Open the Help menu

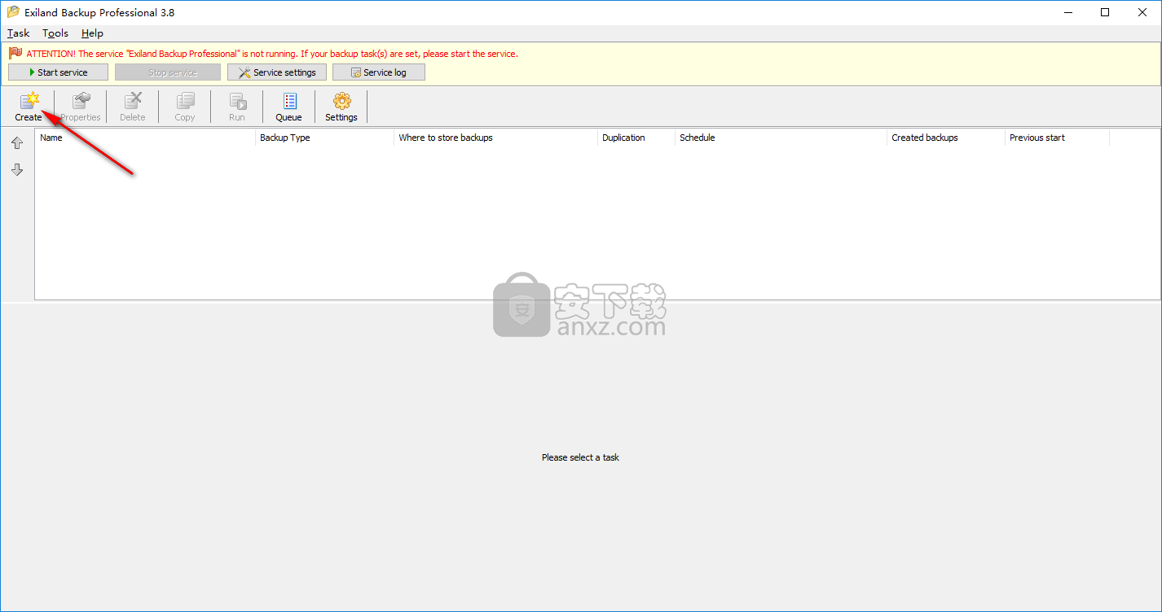pyautogui.click(x=92, y=33)
